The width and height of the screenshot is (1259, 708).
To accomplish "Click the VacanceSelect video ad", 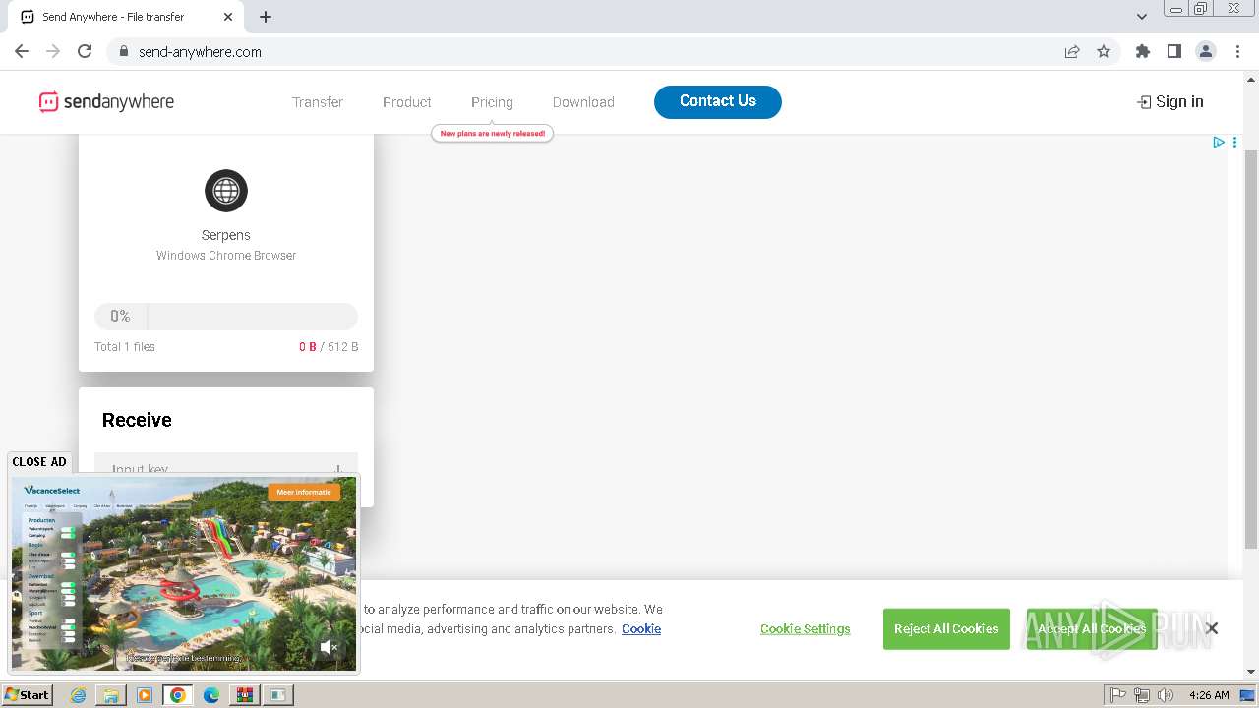I will pyautogui.click(x=184, y=574).
